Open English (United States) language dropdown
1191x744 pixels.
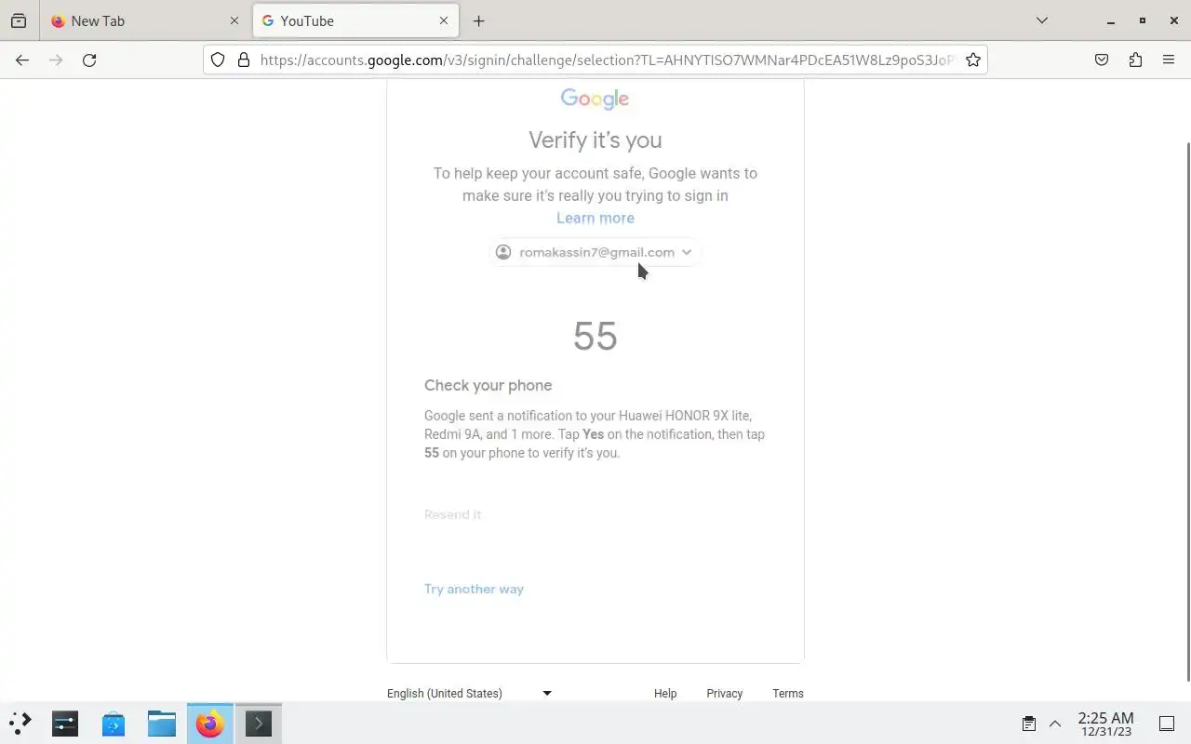(x=469, y=693)
